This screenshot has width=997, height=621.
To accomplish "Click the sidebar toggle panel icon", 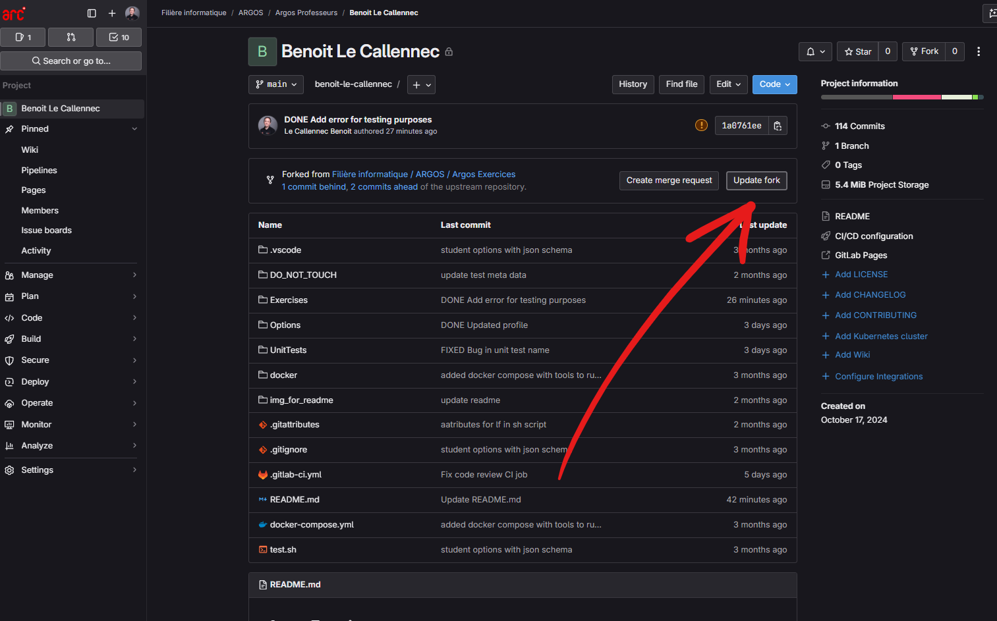I will pyautogui.click(x=92, y=13).
